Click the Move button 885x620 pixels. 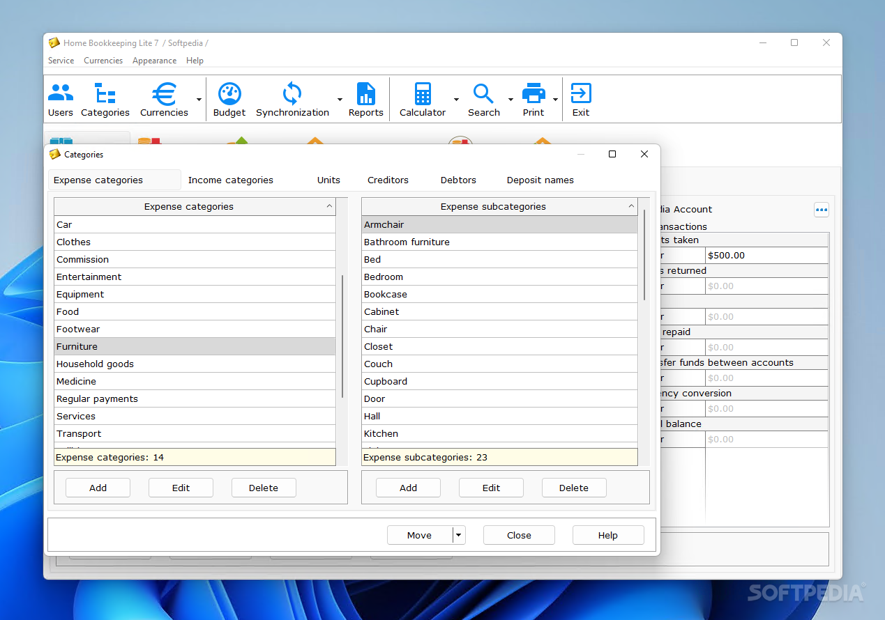420,535
